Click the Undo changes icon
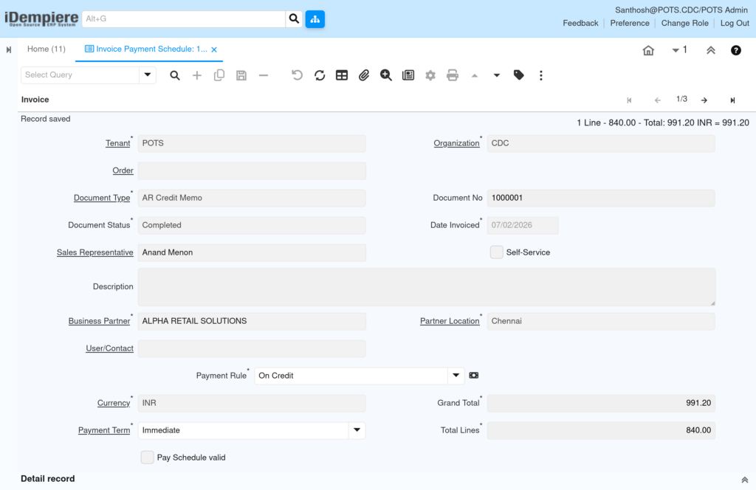The height and width of the screenshot is (490, 756). pyautogui.click(x=297, y=75)
